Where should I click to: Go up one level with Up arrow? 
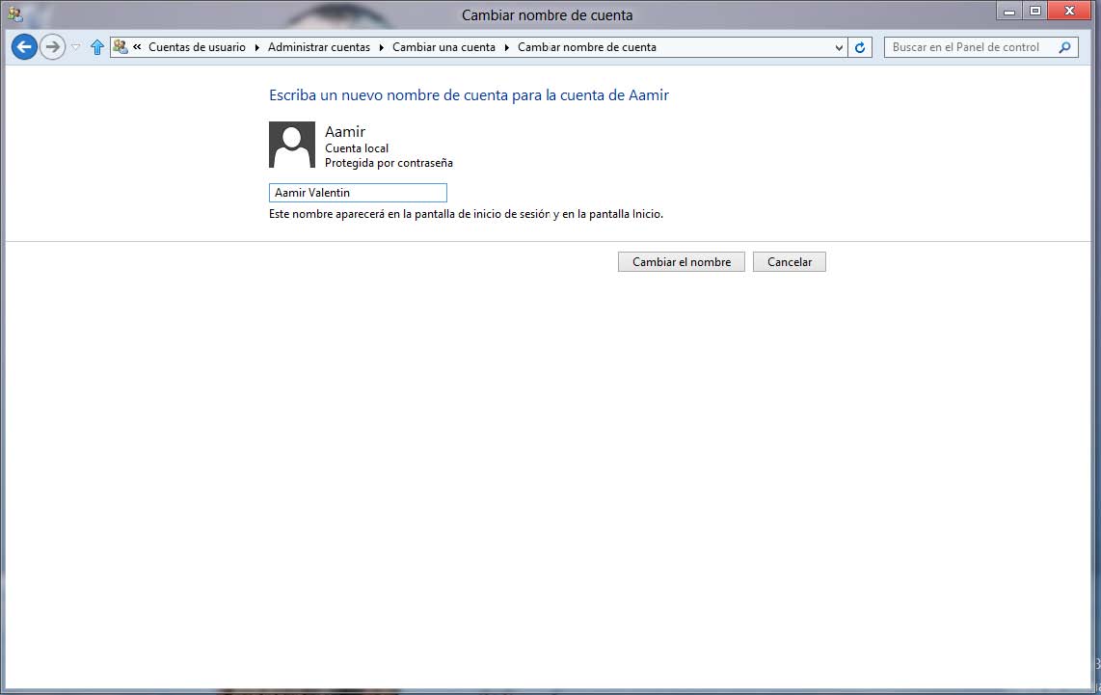click(96, 47)
